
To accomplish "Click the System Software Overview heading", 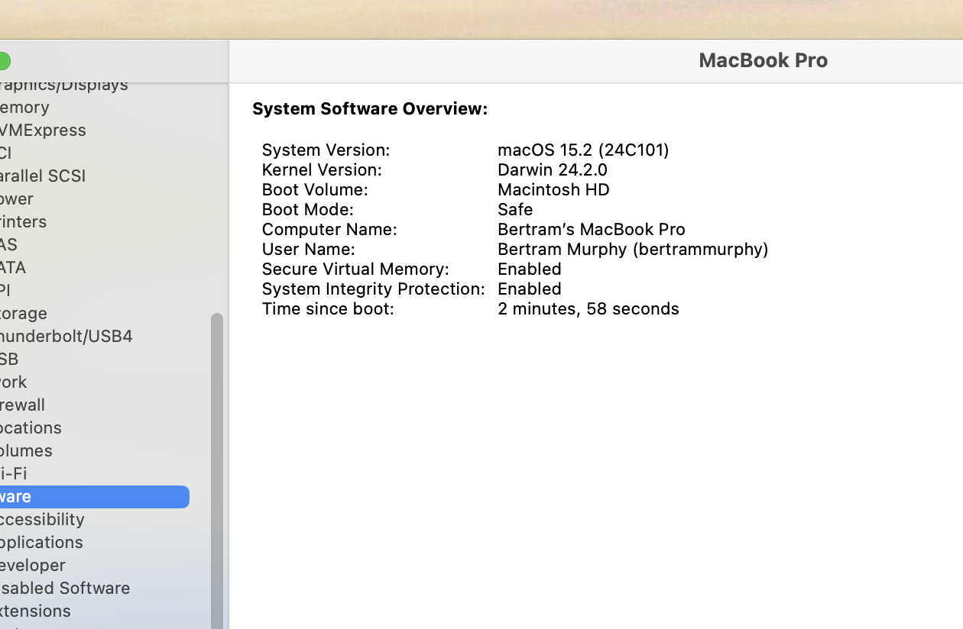I will pyautogui.click(x=370, y=108).
